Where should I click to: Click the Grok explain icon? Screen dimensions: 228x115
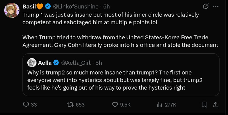point(206,6)
